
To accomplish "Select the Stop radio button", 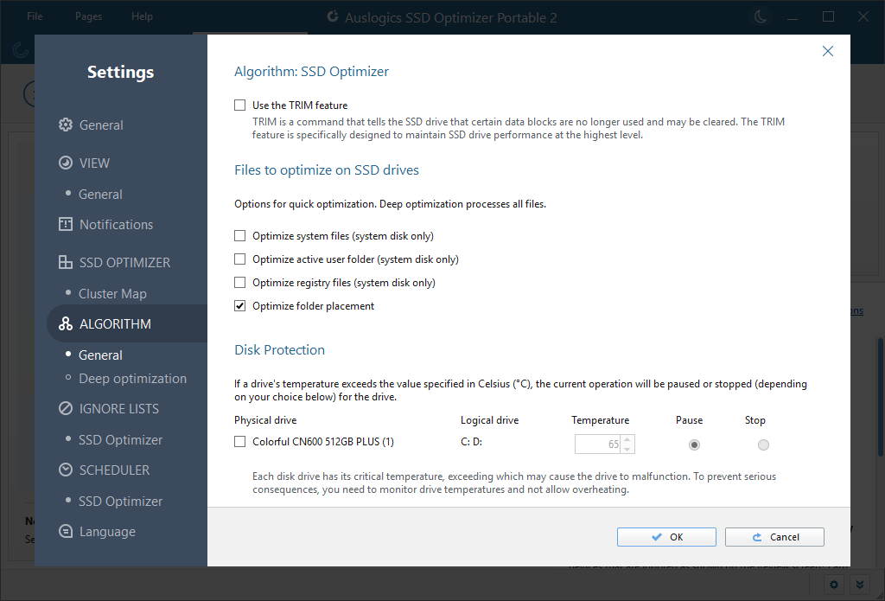I will pos(763,444).
